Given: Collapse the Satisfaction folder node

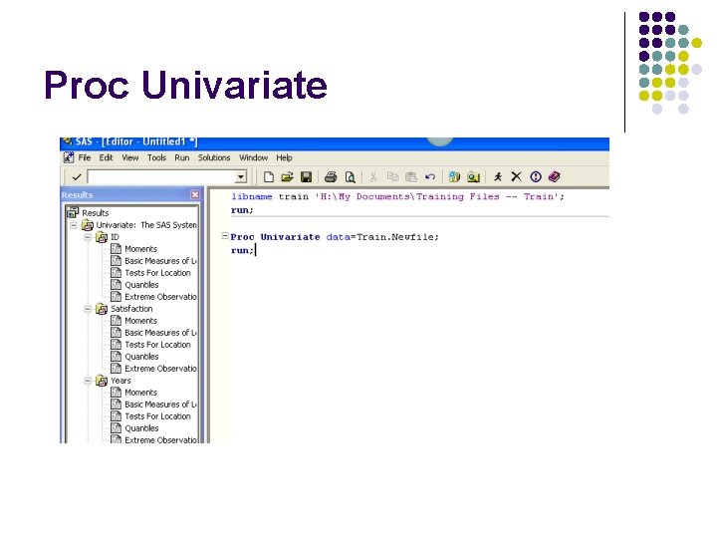Looking at the screenshot, I should 88,309.
